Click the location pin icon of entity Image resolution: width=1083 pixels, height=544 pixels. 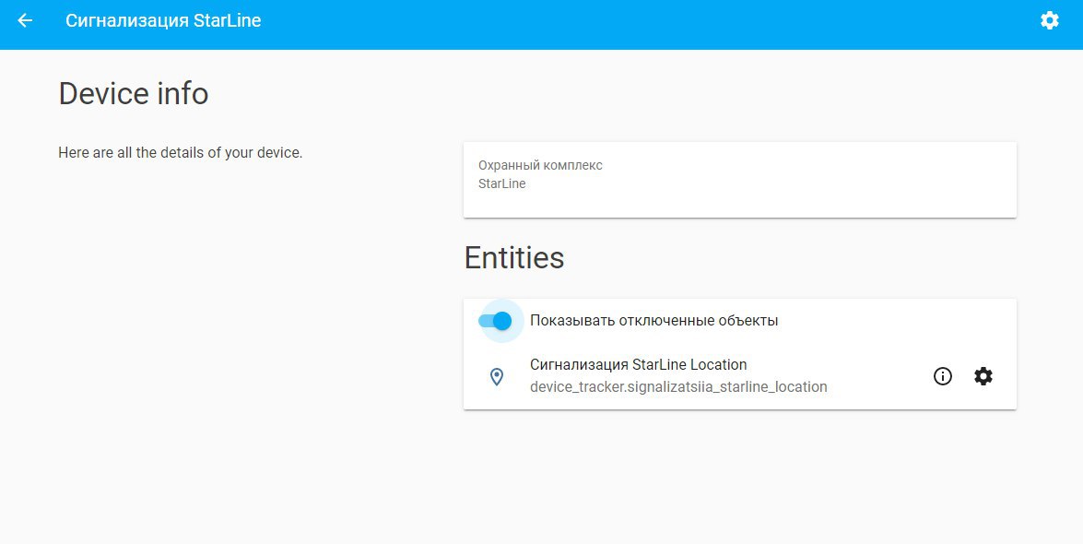pos(496,376)
